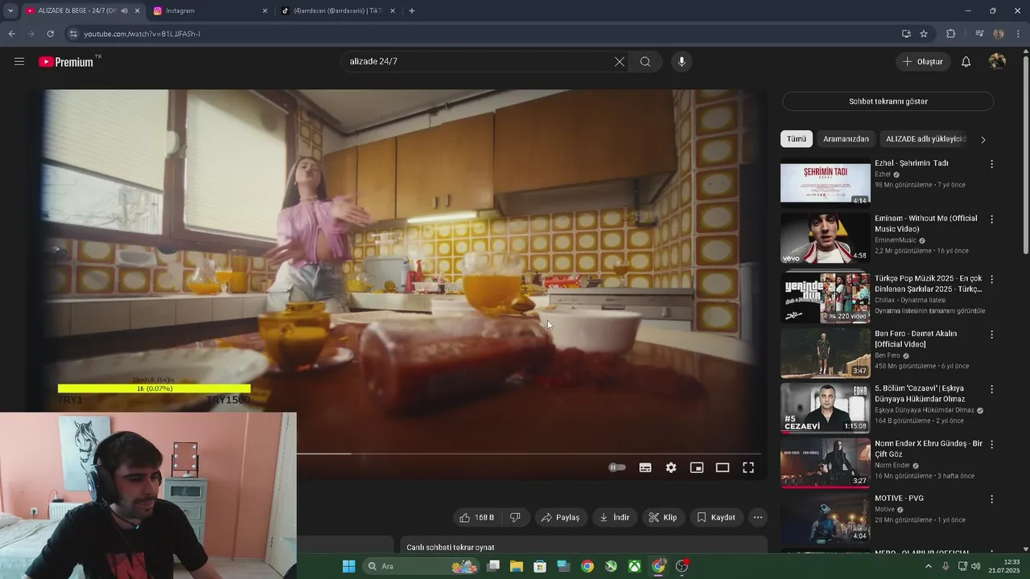
Task: Switch to the Instagram tab
Action: pyautogui.click(x=210, y=10)
